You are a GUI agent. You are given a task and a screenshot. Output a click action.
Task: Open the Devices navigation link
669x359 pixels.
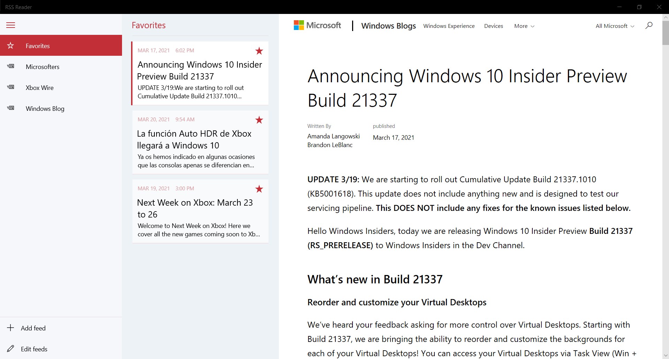point(493,26)
